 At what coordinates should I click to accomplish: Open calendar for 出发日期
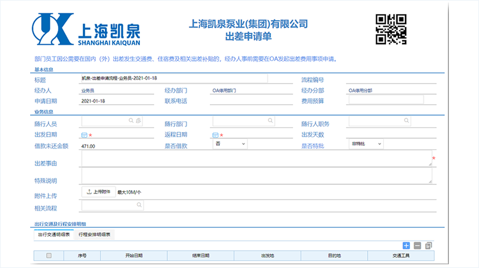84,135
